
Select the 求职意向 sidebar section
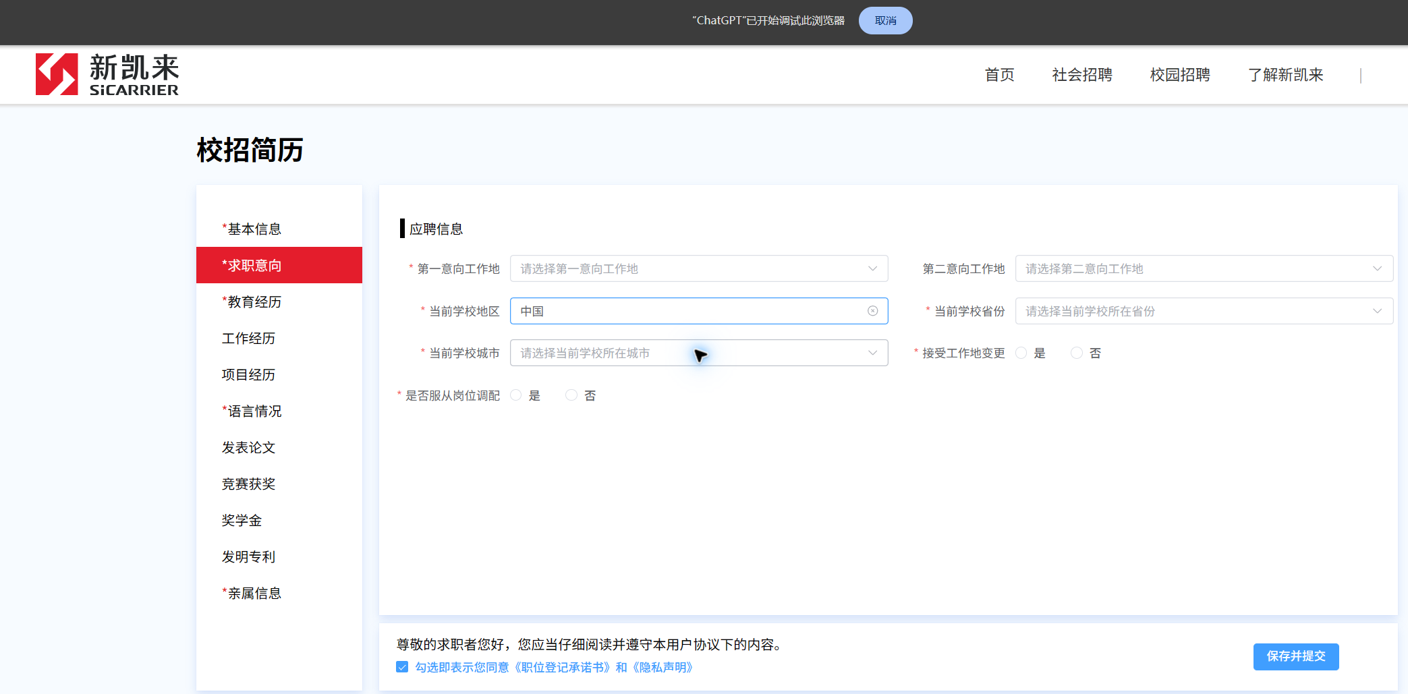click(x=279, y=265)
